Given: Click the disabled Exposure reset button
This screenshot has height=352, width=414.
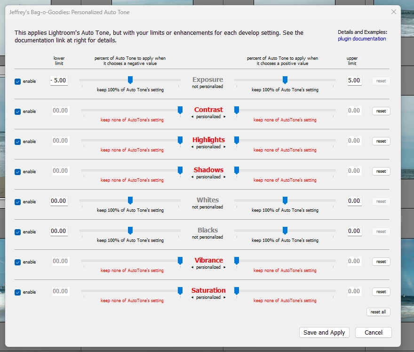Looking at the screenshot, I should coord(381,81).
